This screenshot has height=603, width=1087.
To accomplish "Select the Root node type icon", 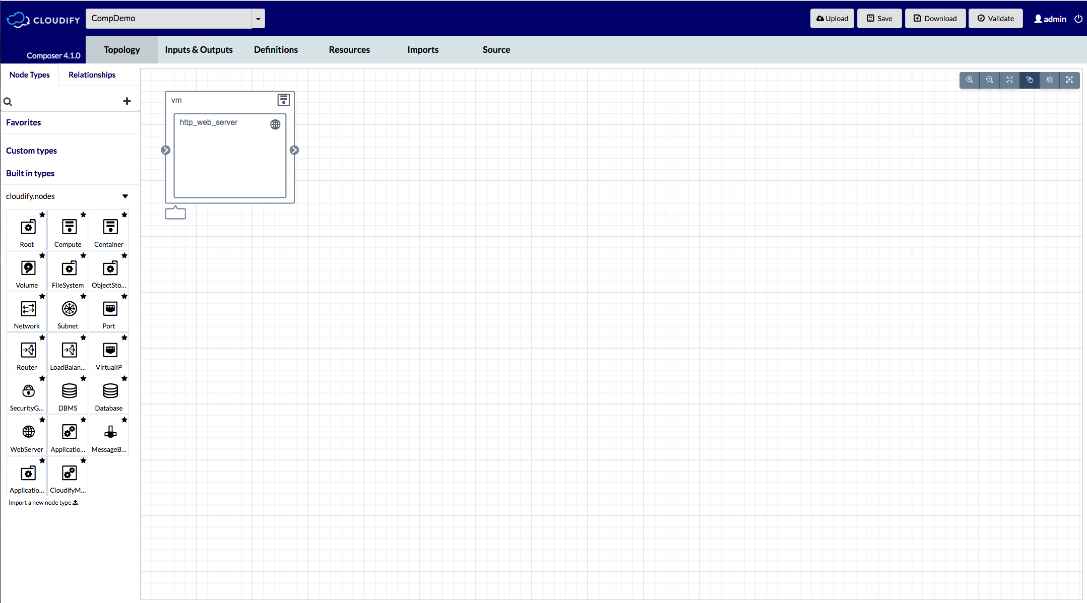I will [x=28, y=227].
